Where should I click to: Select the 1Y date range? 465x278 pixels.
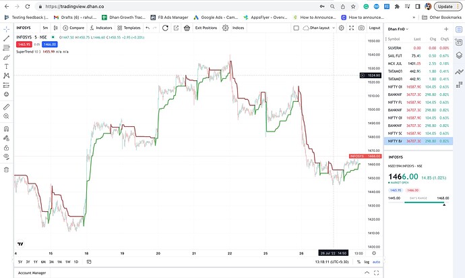pos(36,262)
